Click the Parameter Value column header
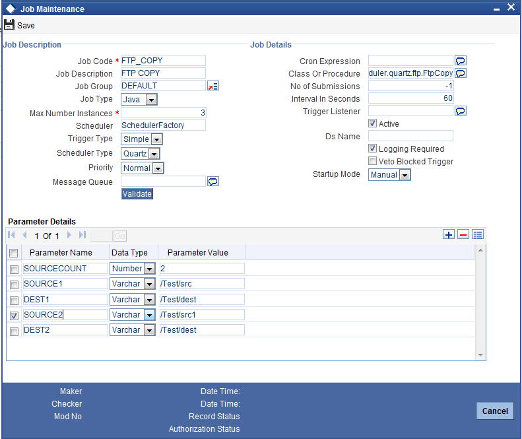This screenshot has height=439, width=522. [x=198, y=253]
